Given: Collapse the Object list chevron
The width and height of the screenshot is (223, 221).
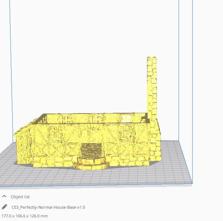Looking at the screenshot, I should 5,196.
